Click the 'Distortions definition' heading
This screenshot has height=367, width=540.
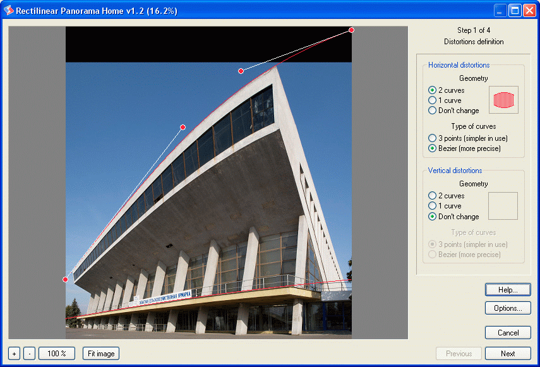[x=474, y=42]
